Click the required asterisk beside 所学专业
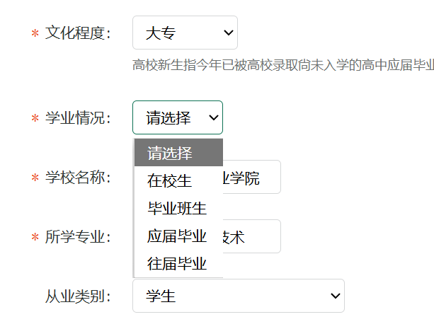 34,238
